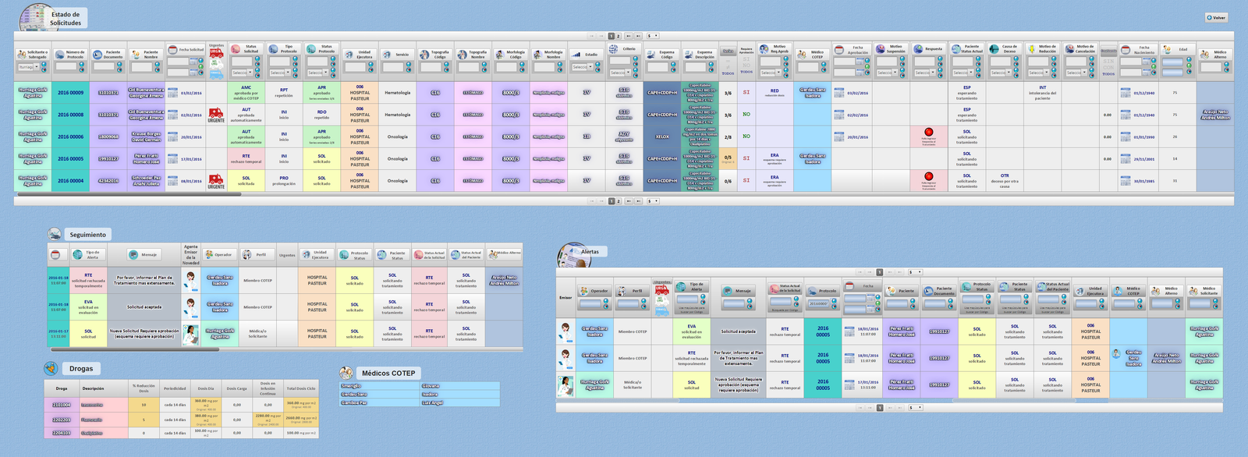Click the Volver button
1248x457 pixels.
pos(1217,17)
